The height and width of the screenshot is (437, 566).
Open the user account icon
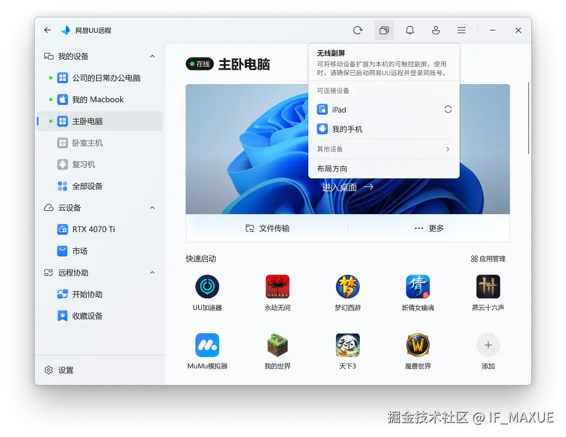pyautogui.click(x=436, y=30)
